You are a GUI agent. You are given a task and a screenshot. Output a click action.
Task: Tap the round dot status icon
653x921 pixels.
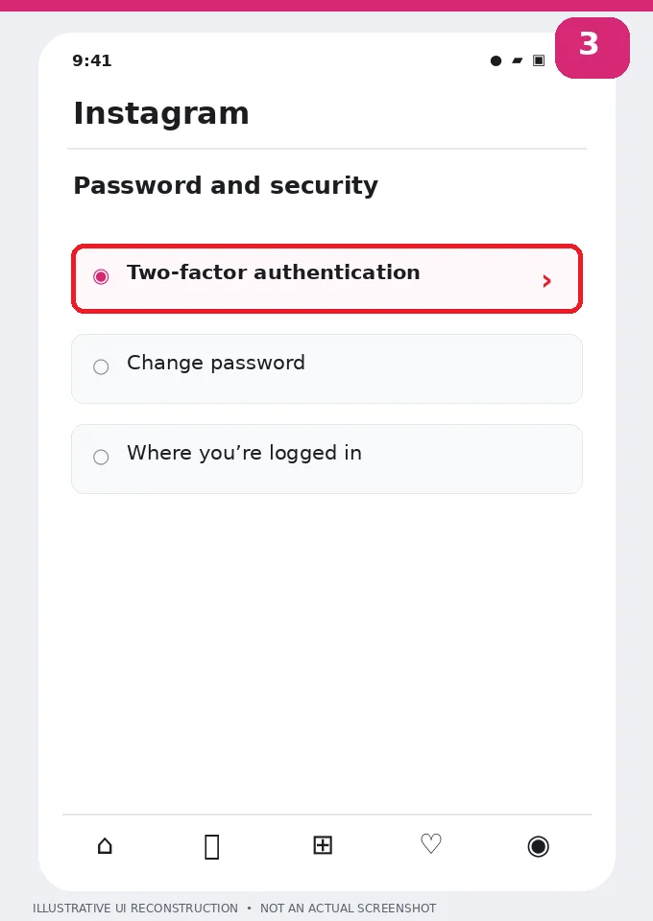[496, 60]
